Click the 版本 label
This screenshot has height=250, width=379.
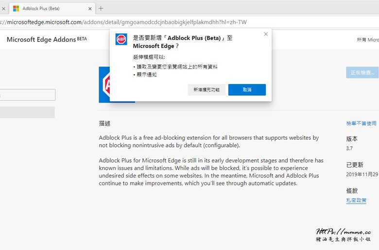[x=352, y=139]
